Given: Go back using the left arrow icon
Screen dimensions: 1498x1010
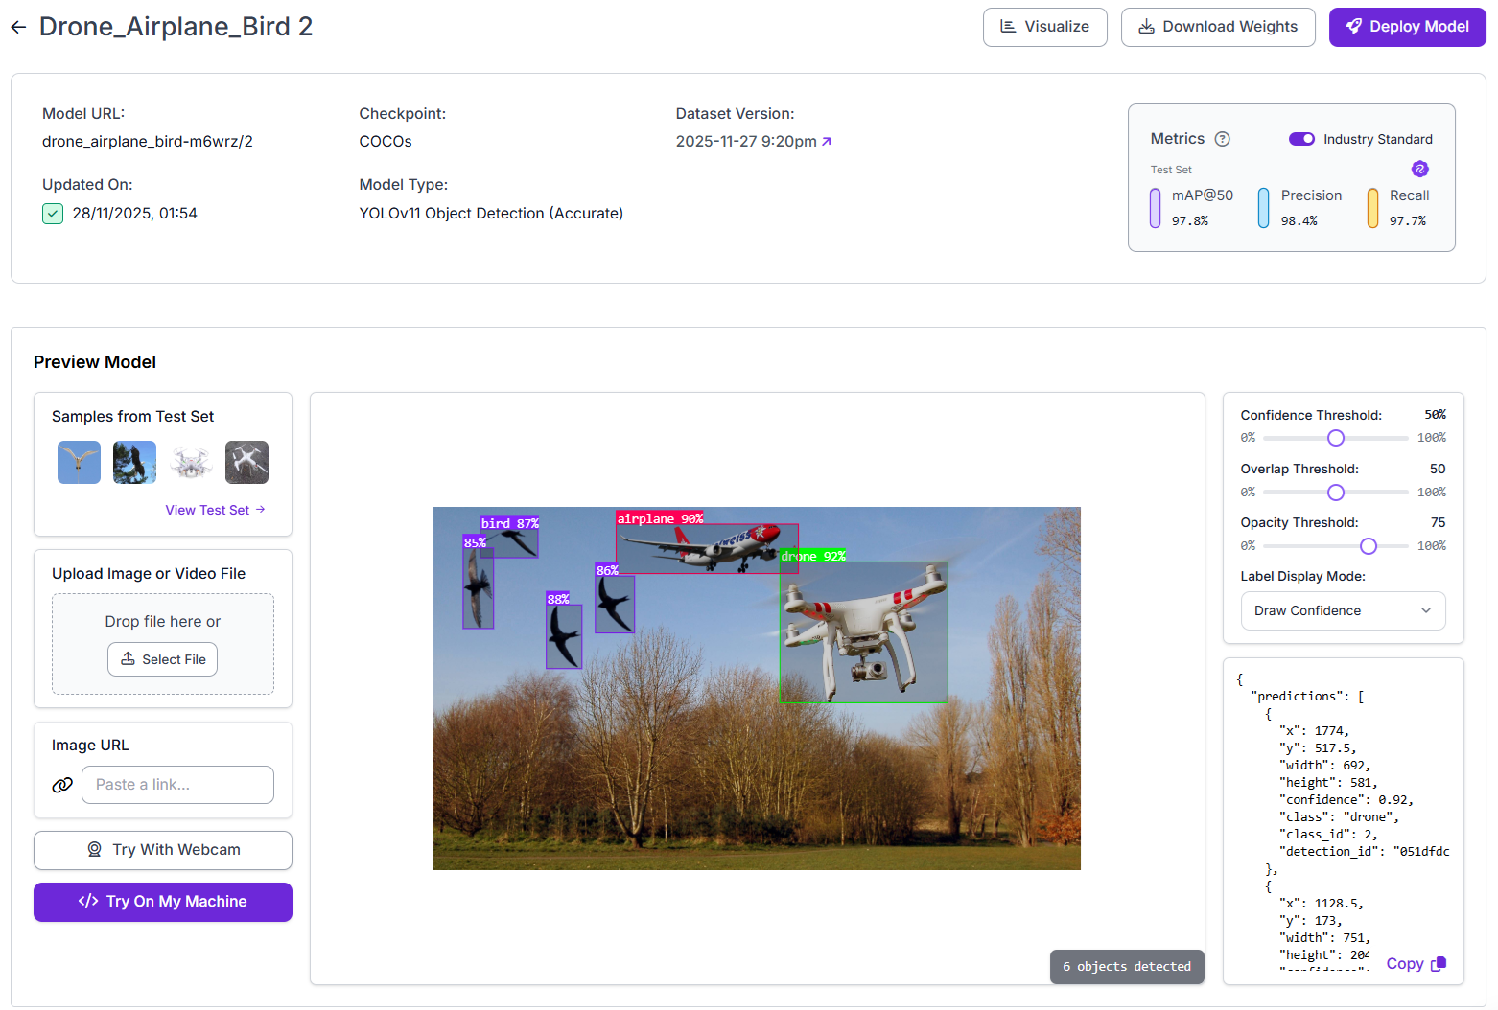Looking at the screenshot, I should 18,27.
